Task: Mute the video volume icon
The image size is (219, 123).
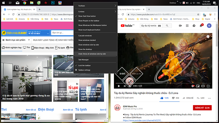Action: pos(130,86)
